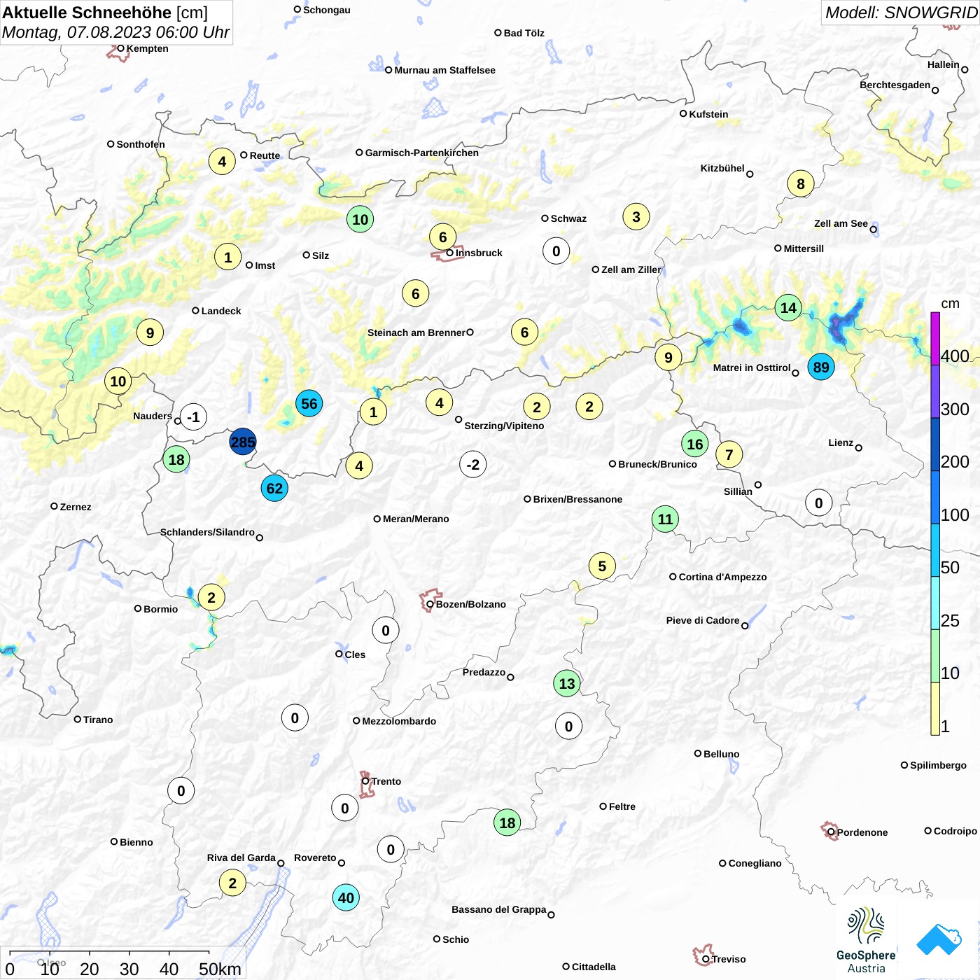Screen dimensions: 980x980
Task: Click the 'Modell: SNOWGRID' label
Action: point(901,13)
